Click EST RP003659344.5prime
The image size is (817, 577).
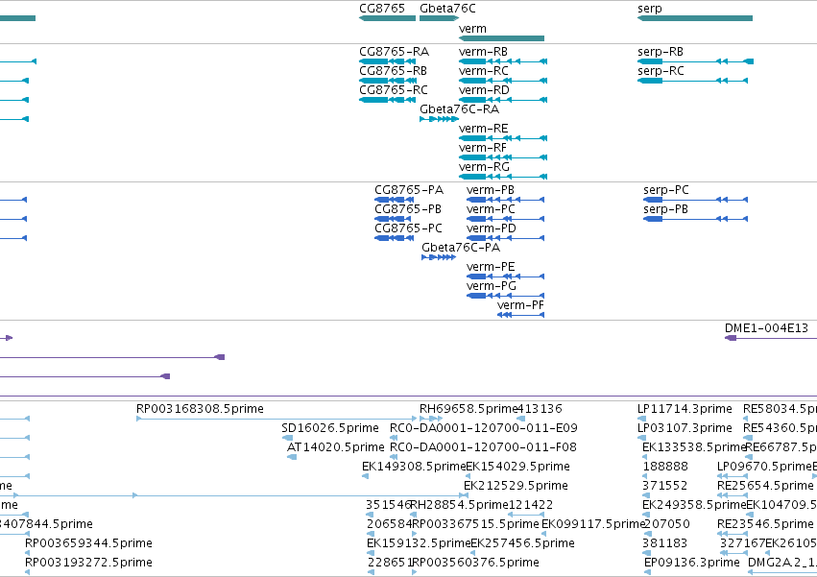[x=28, y=554]
